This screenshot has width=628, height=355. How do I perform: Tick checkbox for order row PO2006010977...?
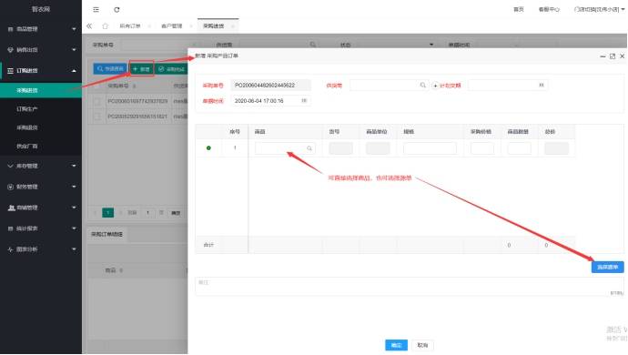pos(96,101)
